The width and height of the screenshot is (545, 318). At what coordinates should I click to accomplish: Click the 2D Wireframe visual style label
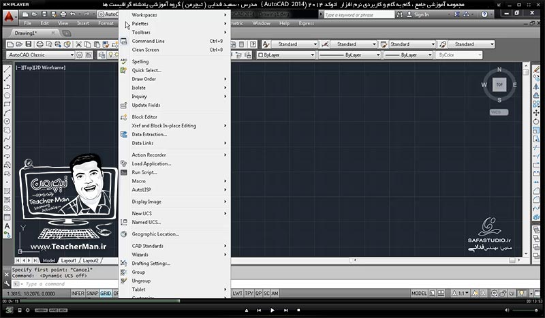tap(50, 68)
